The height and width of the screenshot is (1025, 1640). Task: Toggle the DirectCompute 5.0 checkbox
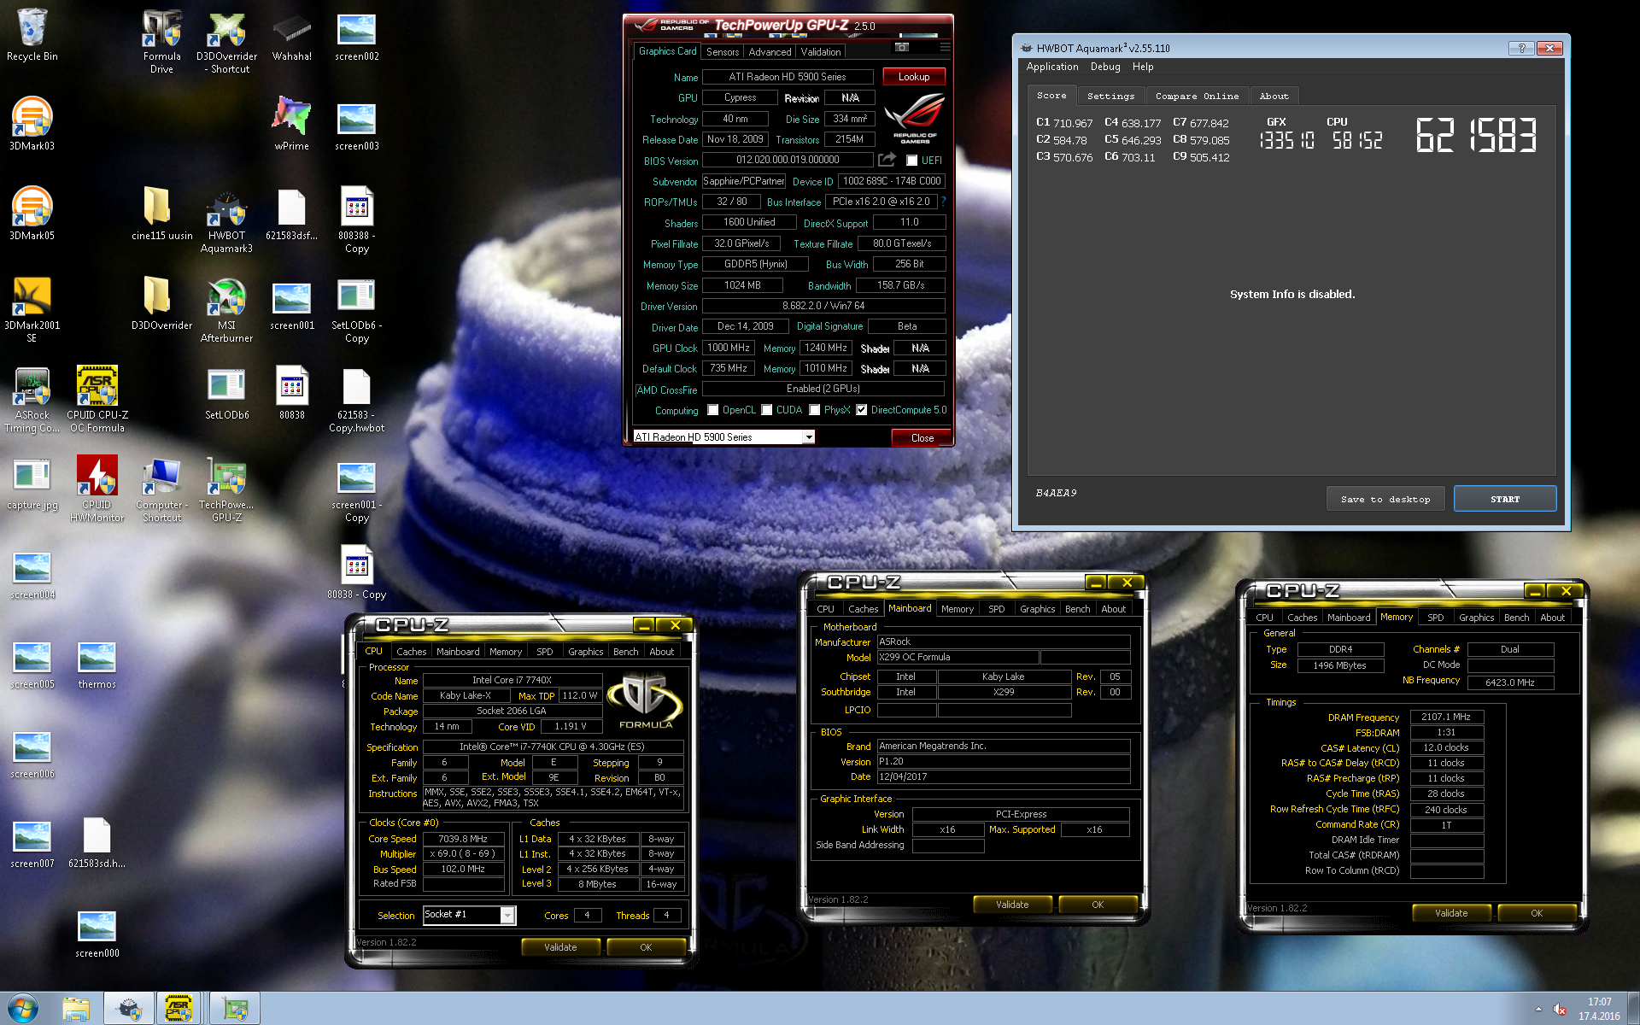pos(861,410)
